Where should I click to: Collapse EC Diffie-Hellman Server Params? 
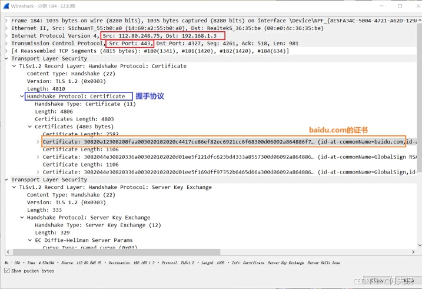[30, 240]
